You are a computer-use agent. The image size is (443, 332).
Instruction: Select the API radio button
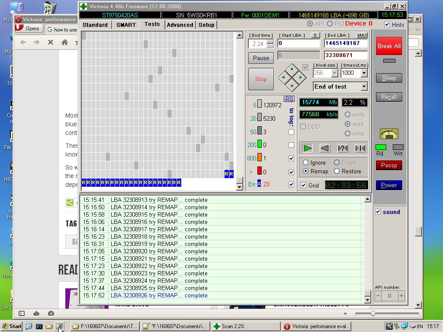[310, 24]
